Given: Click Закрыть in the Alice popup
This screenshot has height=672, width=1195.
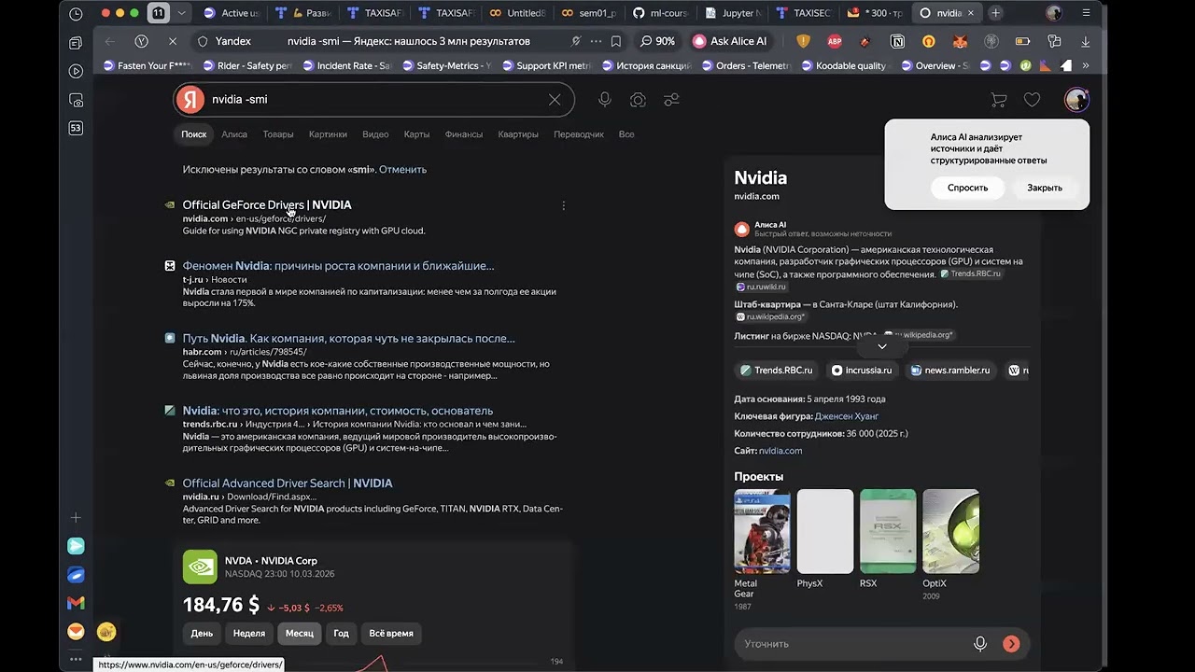Looking at the screenshot, I should point(1045,188).
